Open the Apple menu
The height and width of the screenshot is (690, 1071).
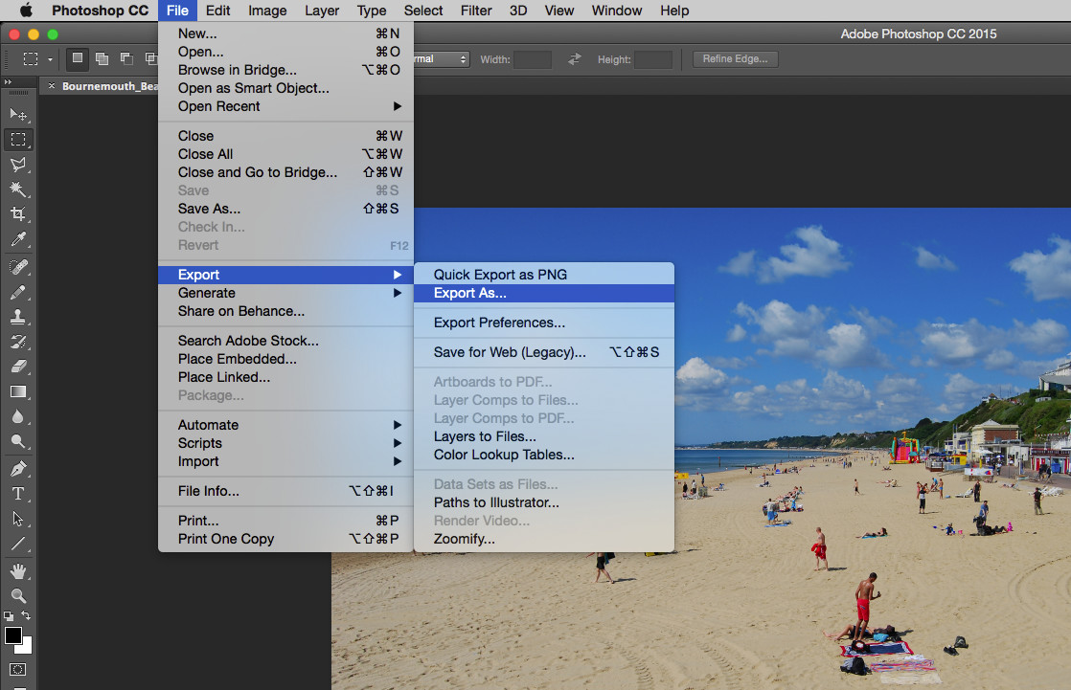(x=26, y=11)
